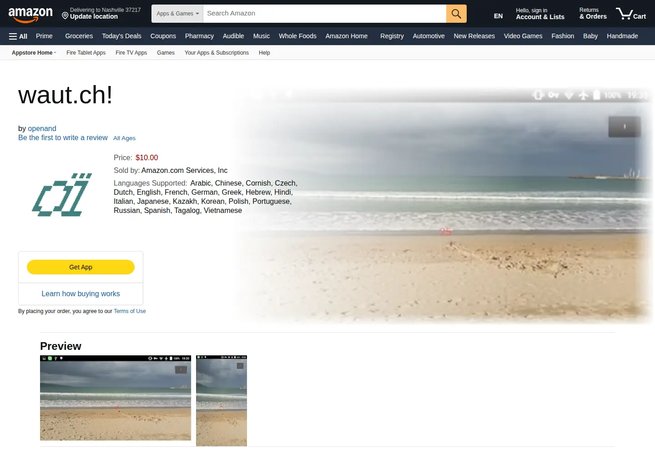Open Fashion section
Image resolution: width=655 pixels, height=455 pixels.
tap(563, 36)
